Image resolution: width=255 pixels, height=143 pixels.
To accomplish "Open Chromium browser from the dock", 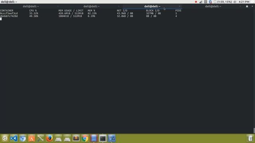I will pyautogui.click(x=23, y=138).
